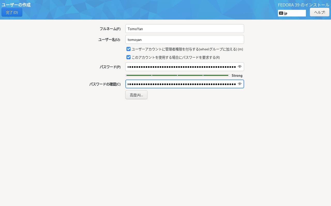
Task: Reveal password with eye icon in パスワード field
Action: coord(240,67)
